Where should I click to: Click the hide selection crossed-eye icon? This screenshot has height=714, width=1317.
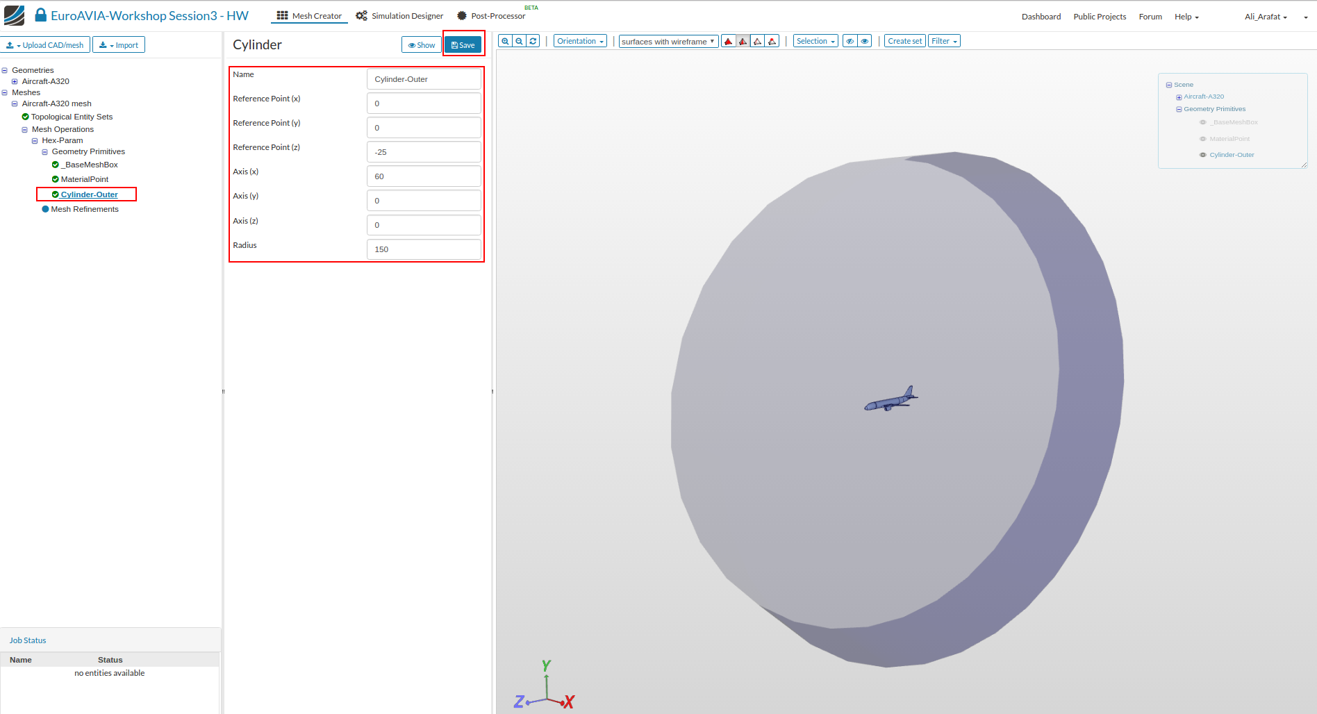850,41
